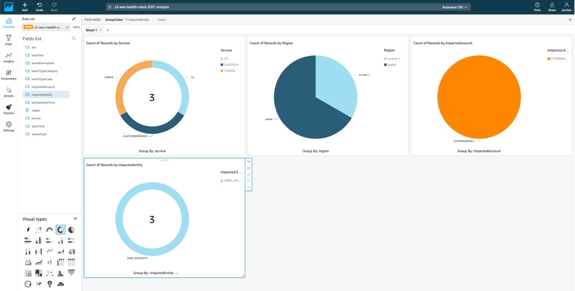
Task: Toggle the Autosave ON dropdown
Action: tap(455, 7)
